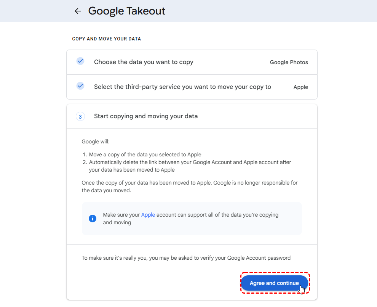The image size is (377, 307).
Task: Click the step 3 number badge
Action: coord(80,117)
